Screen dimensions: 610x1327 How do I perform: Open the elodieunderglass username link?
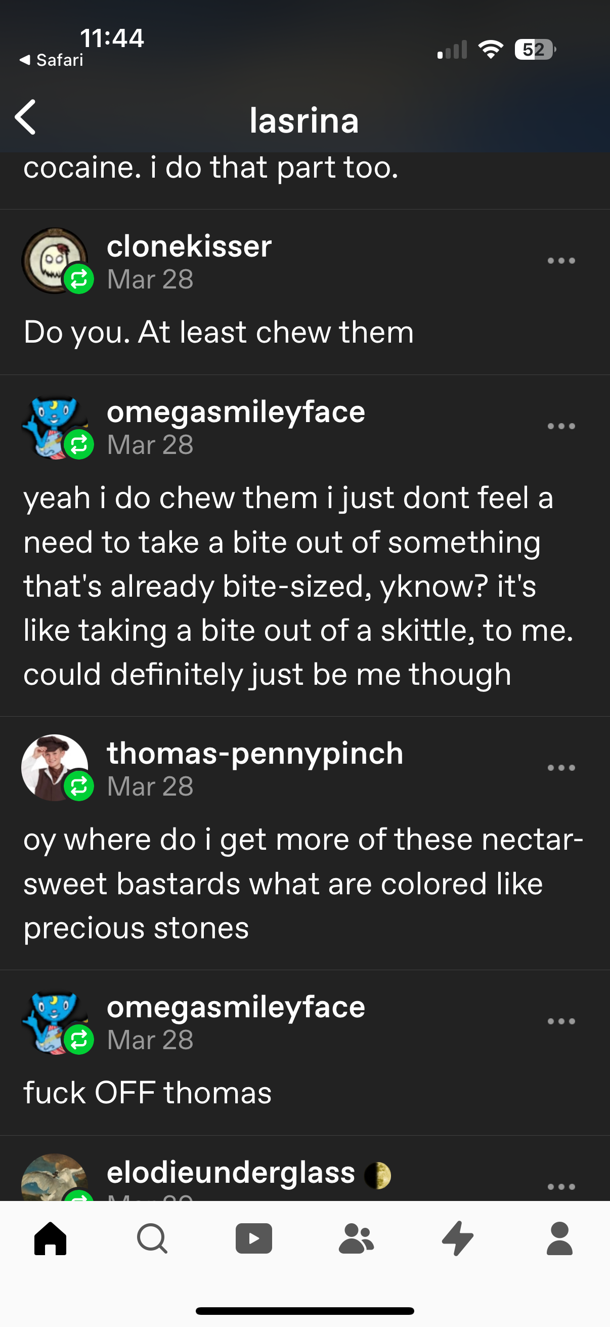pyautogui.click(x=231, y=1173)
